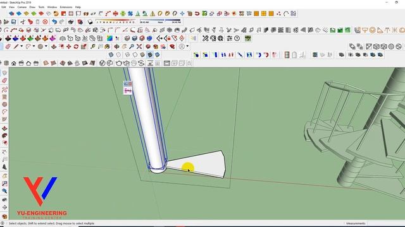Select the Circle tool in left toolbar
This screenshot has height=227, width=405.
click(x=4, y=105)
